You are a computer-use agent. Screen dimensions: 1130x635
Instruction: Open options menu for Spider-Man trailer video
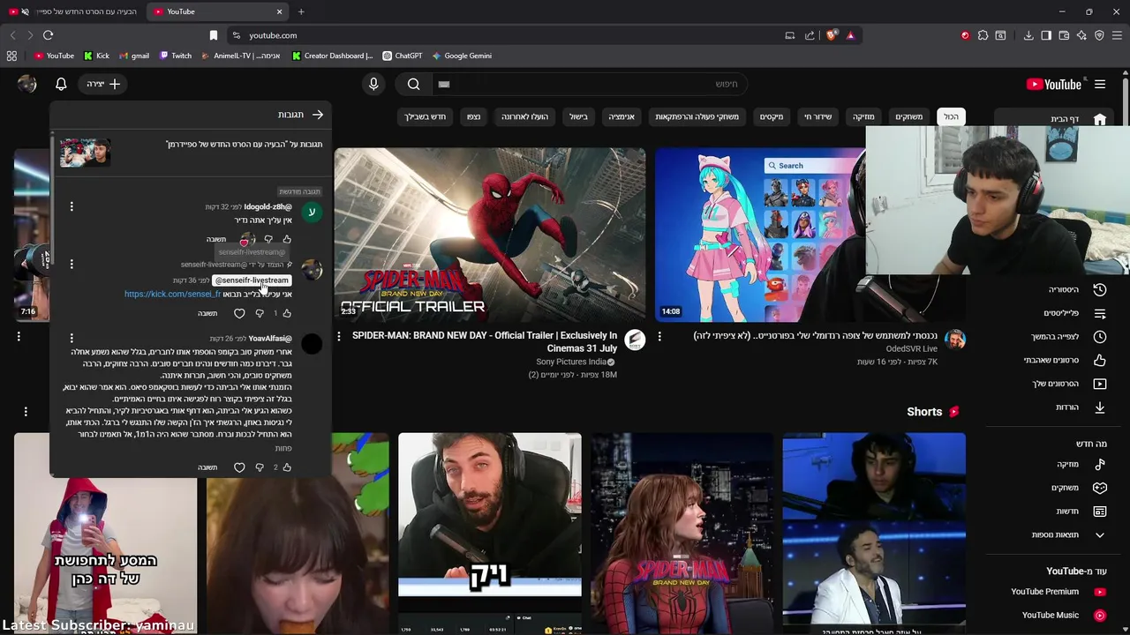(338, 336)
